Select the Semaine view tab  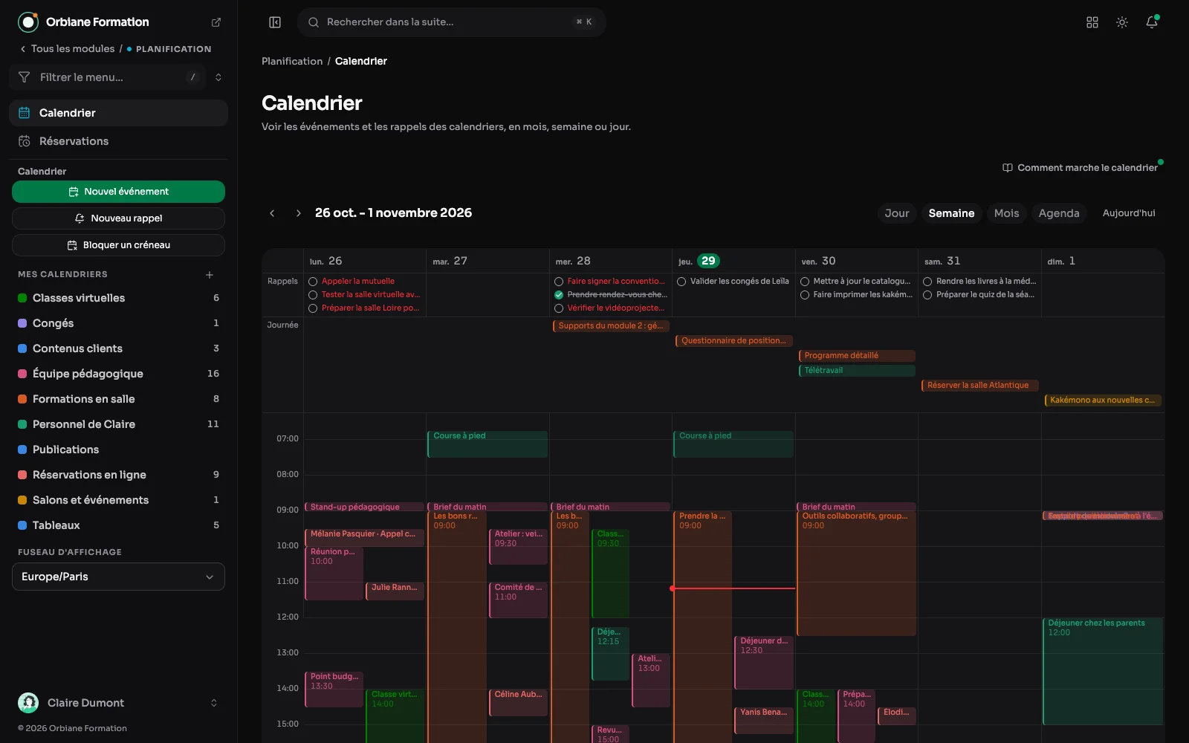click(x=951, y=213)
